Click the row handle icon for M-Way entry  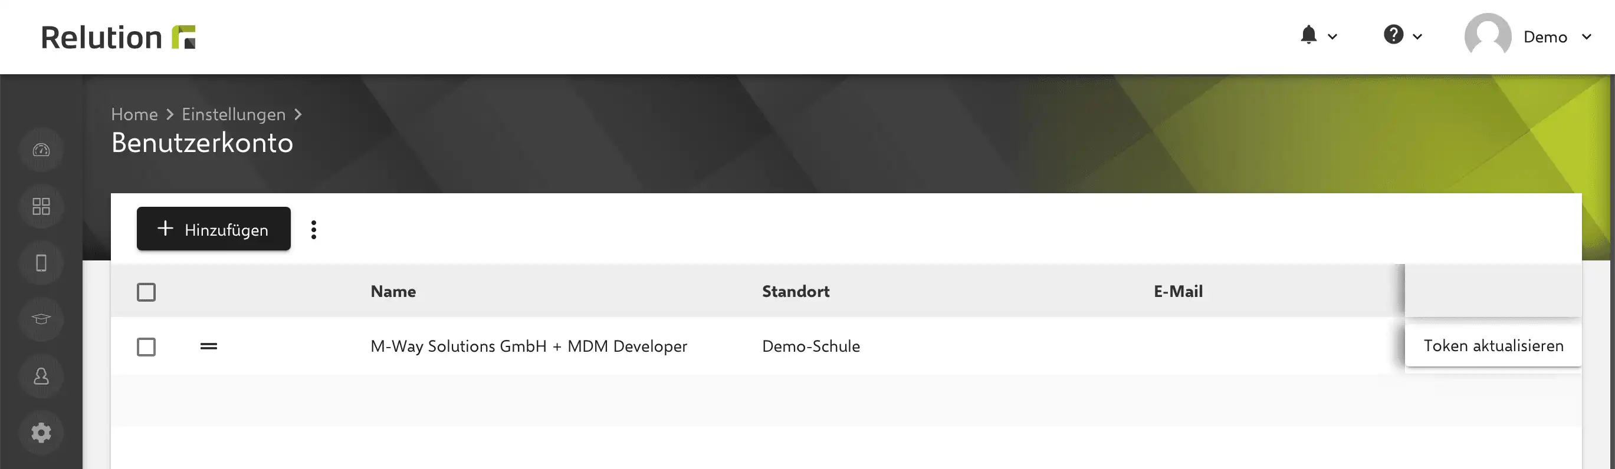click(209, 346)
